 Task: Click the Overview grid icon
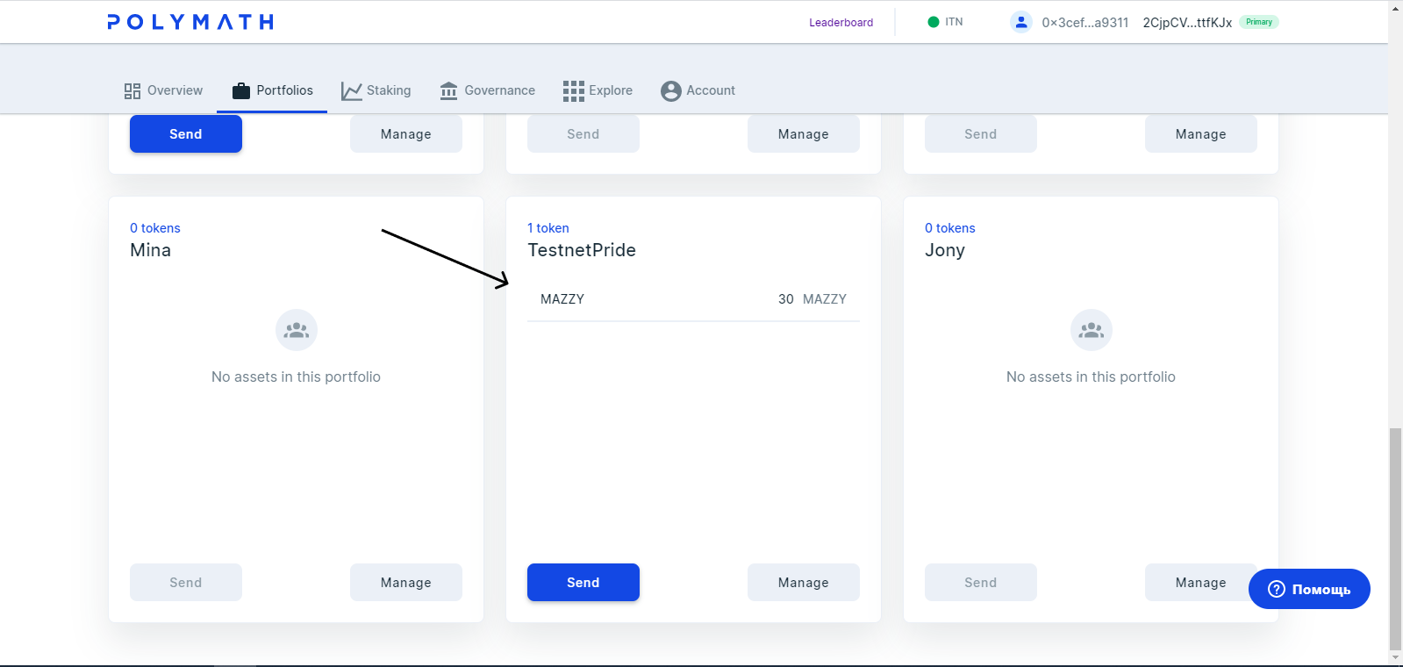(x=132, y=91)
